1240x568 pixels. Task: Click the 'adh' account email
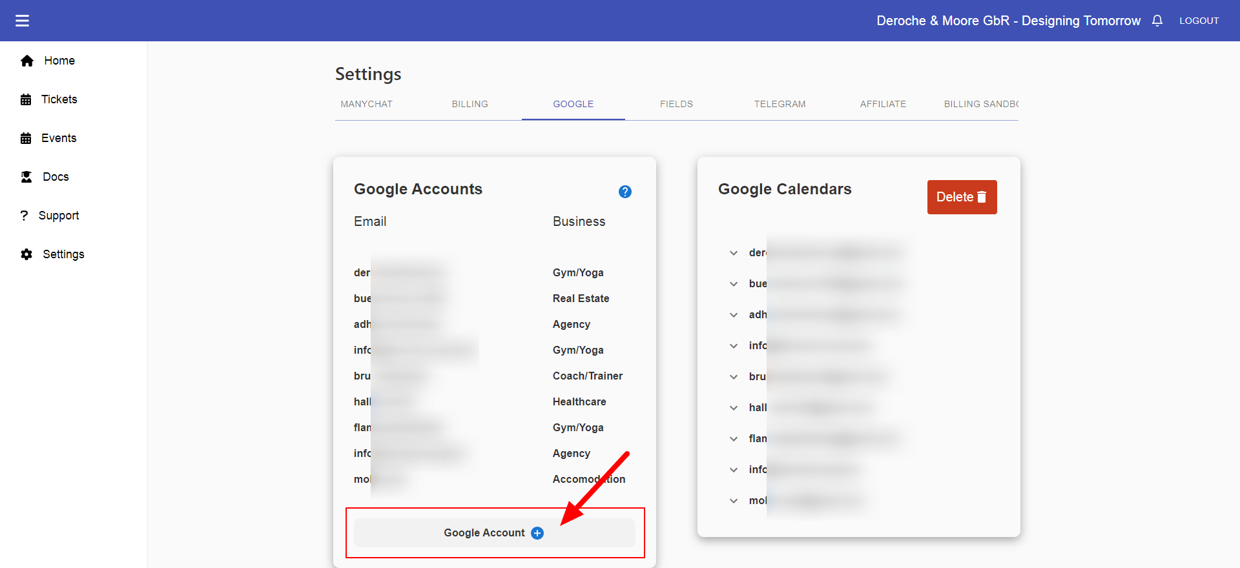(398, 324)
